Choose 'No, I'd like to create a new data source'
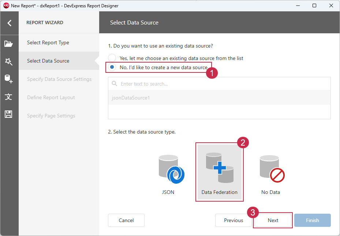 [x=158, y=67]
